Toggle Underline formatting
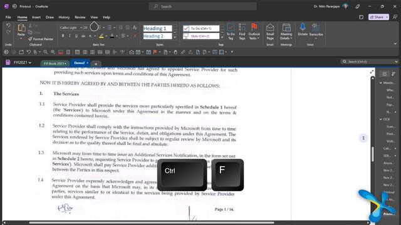Screen dimensions: 401x225 click(76, 36)
